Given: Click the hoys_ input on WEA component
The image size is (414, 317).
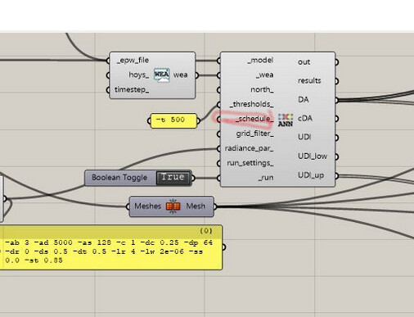Looking at the screenshot, I should click(139, 75).
